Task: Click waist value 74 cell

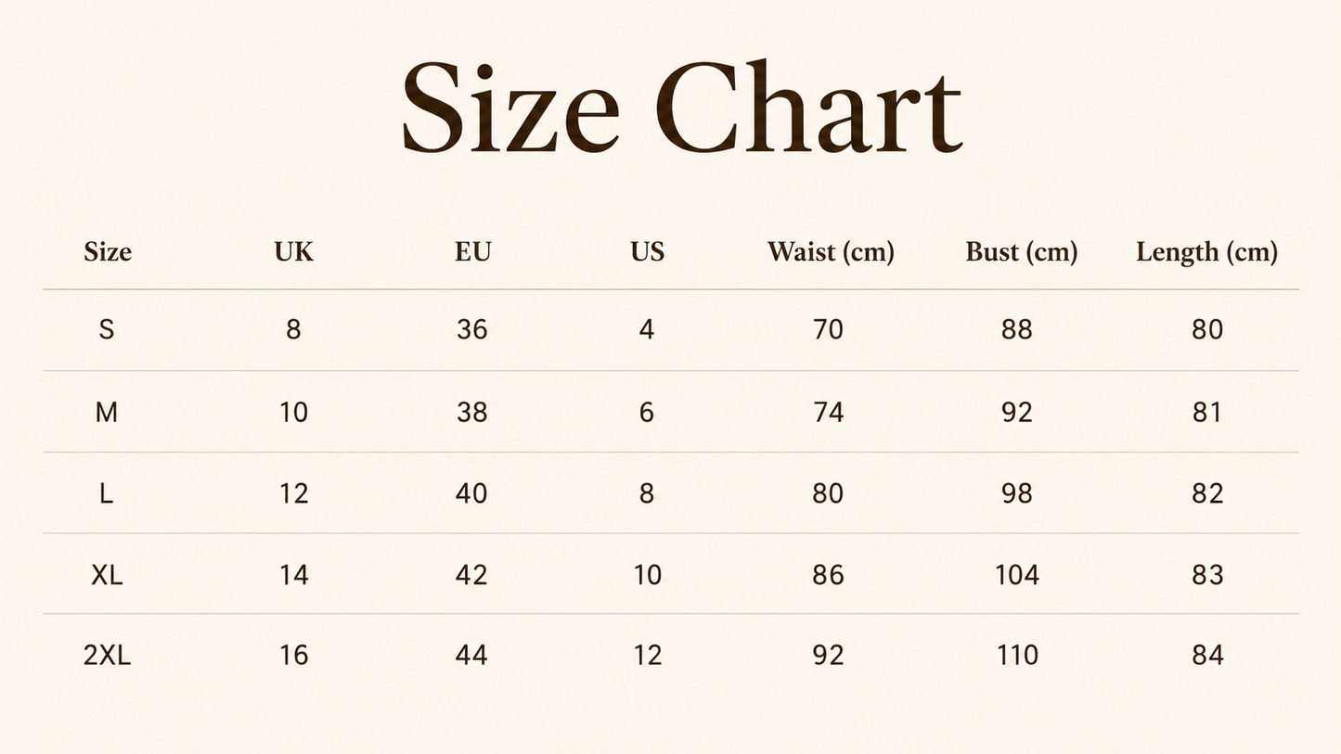Action: tap(829, 412)
